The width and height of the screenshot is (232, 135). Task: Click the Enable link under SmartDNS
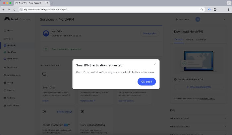(45, 101)
